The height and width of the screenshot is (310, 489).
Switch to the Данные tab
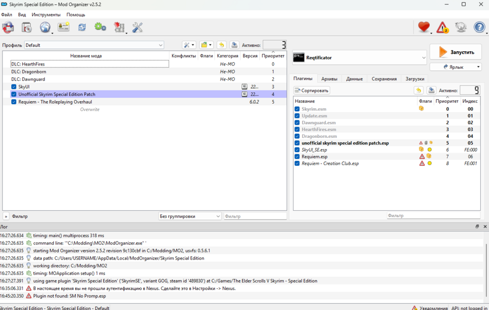(354, 79)
